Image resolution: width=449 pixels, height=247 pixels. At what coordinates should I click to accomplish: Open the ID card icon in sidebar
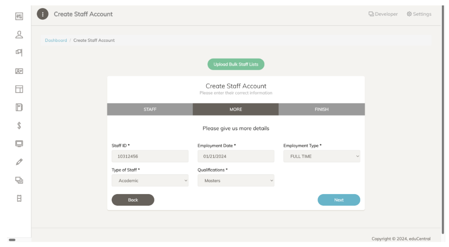coord(19,71)
